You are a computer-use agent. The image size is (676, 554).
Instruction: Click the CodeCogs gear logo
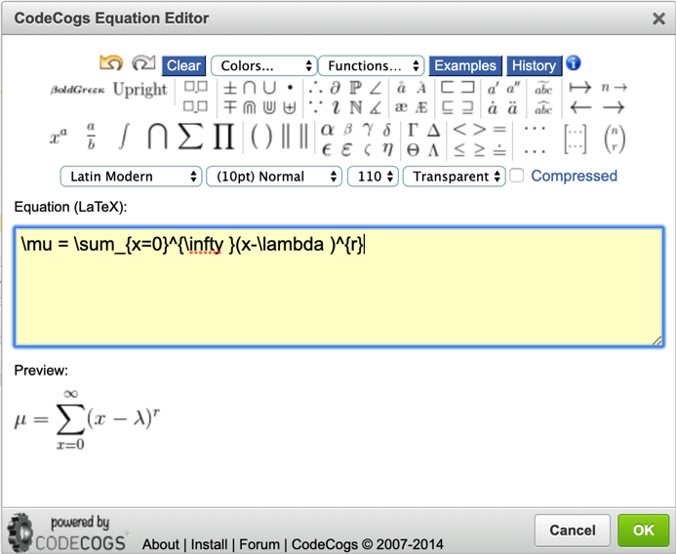(x=20, y=533)
